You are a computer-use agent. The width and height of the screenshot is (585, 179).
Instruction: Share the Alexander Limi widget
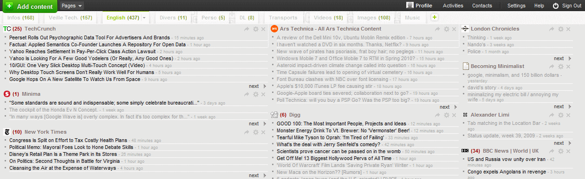[x=552, y=115]
